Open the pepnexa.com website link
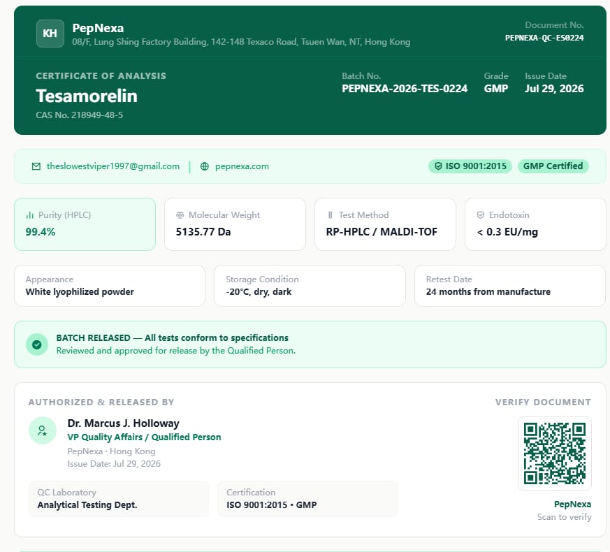This screenshot has width=610, height=552. coord(242,166)
